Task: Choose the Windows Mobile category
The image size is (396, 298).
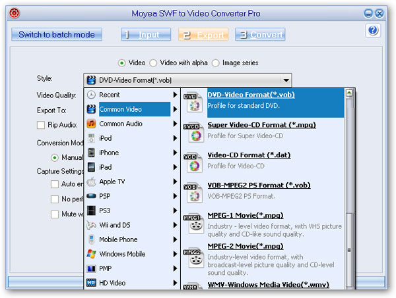Action: point(132,254)
